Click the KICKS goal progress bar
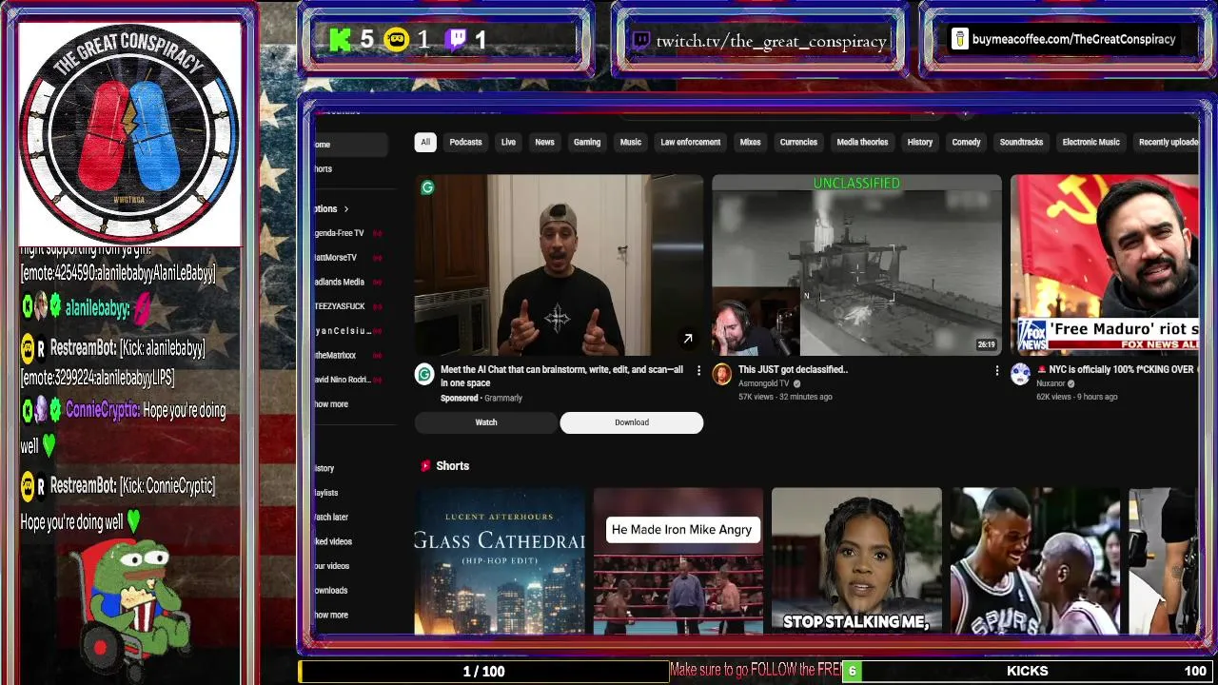Image resolution: width=1218 pixels, height=685 pixels. tap(1028, 671)
